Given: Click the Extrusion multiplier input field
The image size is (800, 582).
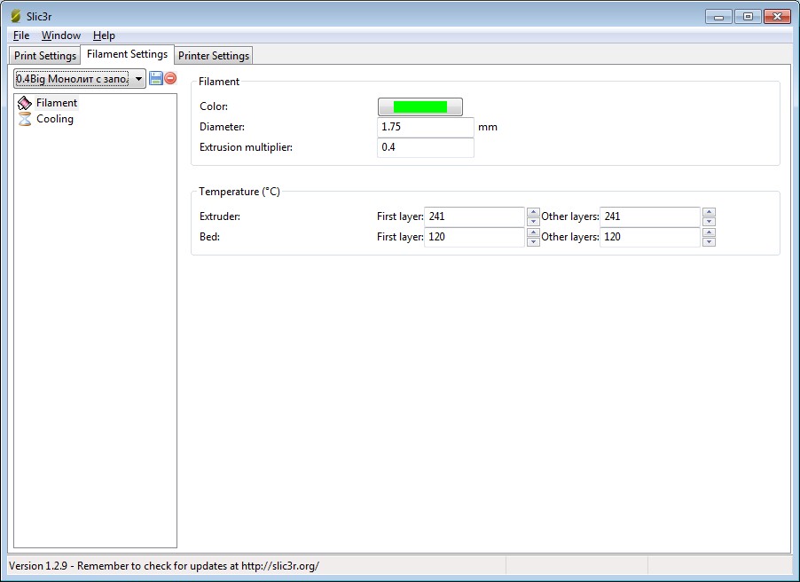Looking at the screenshot, I should click(x=425, y=147).
